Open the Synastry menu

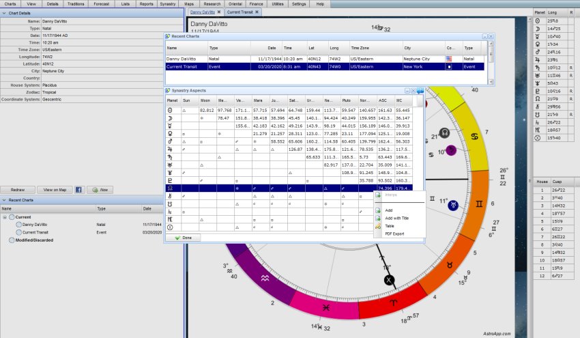pyautogui.click(x=167, y=3)
